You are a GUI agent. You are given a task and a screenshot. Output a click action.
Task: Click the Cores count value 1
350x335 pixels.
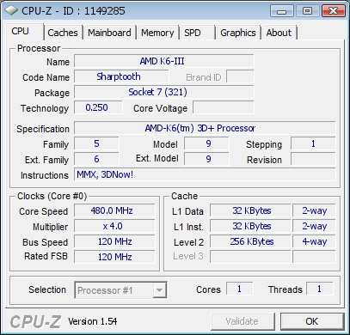point(240,289)
